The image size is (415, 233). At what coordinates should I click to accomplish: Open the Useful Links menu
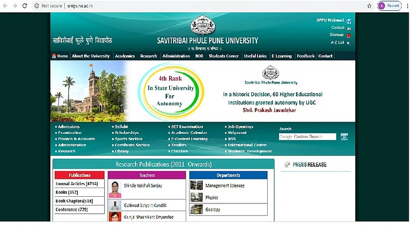pos(255,56)
